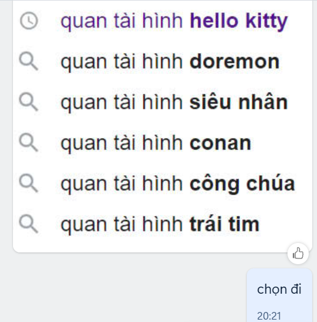Viewport: 317px width, 322px height.
Task: Click the search icon beside doremon suggestion
Action: click(x=28, y=61)
